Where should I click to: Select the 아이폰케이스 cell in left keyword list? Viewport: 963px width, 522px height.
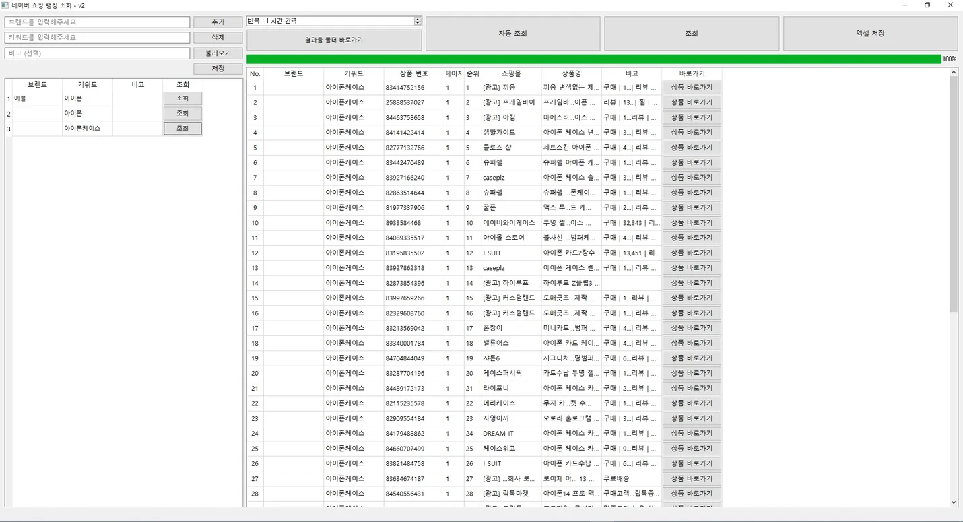[x=87, y=128]
